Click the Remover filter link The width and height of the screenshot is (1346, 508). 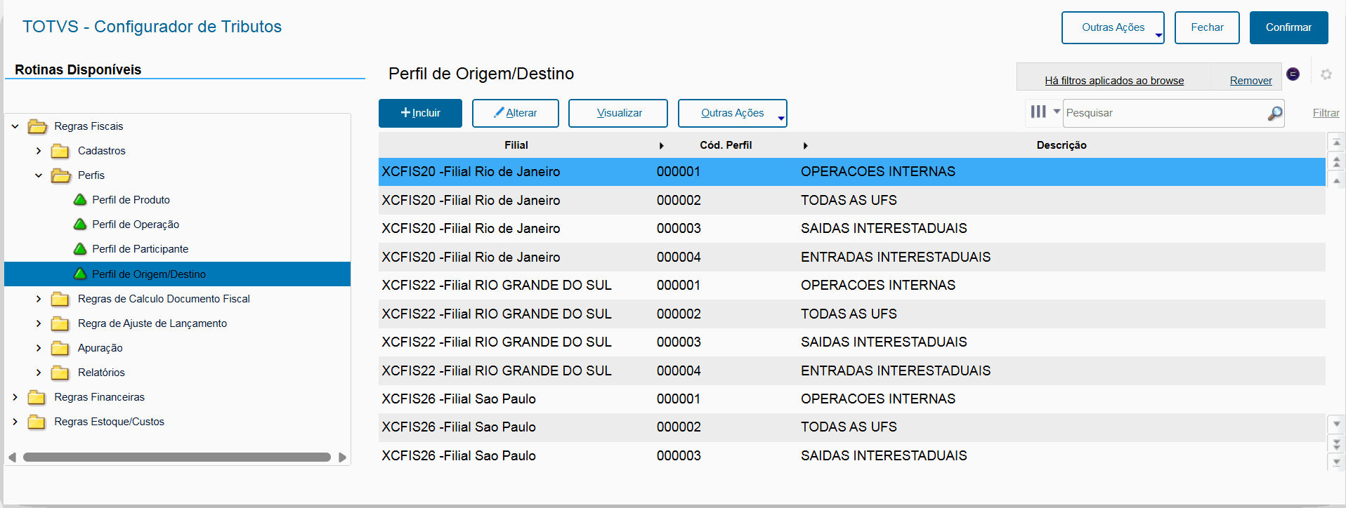1250,81
